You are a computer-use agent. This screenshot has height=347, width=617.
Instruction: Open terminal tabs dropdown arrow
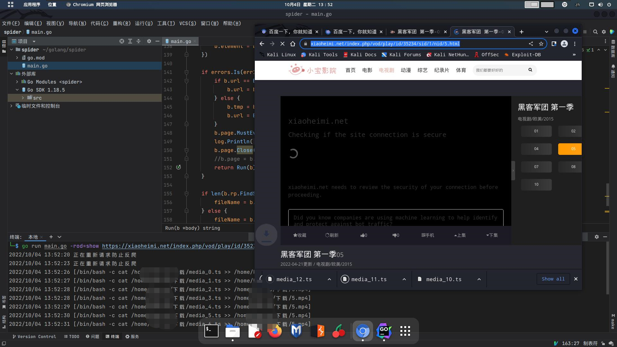(x=59, y=237)
